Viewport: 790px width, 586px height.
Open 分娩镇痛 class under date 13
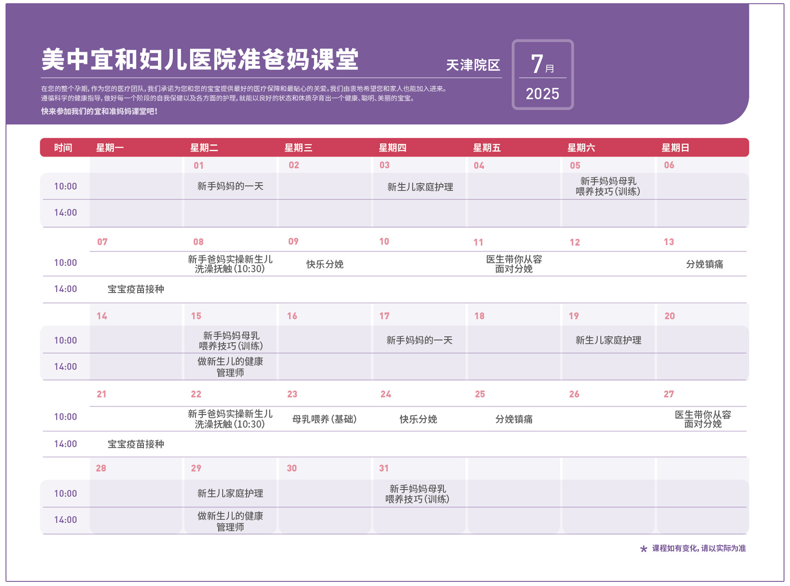(704, 265)
